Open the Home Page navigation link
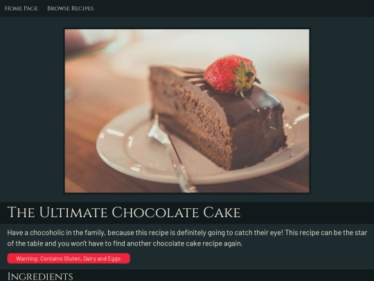The height and width of the screenshot is (281, 374). [21, 8]
